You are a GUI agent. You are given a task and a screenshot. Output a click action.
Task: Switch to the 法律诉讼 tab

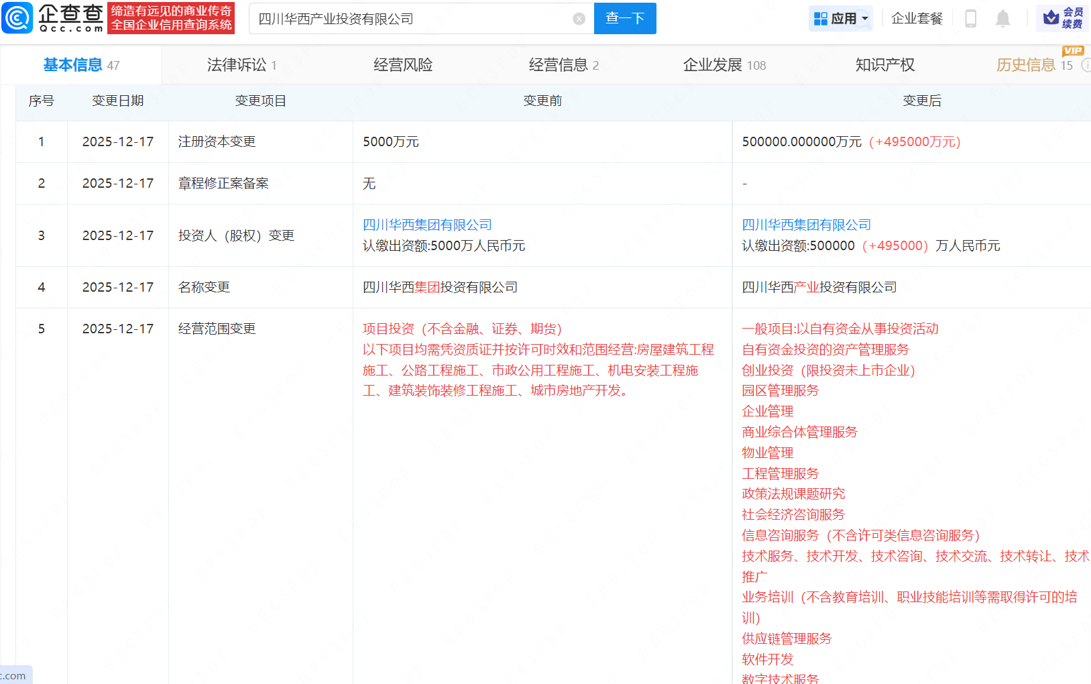tap(241, 65)
